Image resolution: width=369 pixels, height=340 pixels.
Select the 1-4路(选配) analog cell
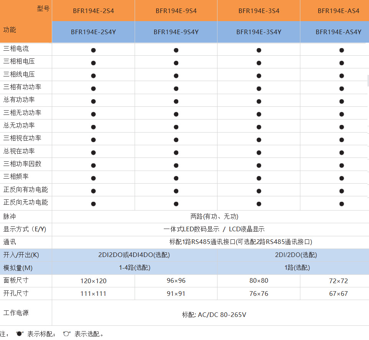(x=134, y=268)
